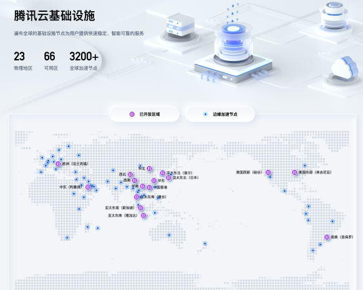Viewport: 363px width, 290px height.
Task: Select the 中国香港 region purple marker
Action: pyautogui.click(x=149, y=187)
